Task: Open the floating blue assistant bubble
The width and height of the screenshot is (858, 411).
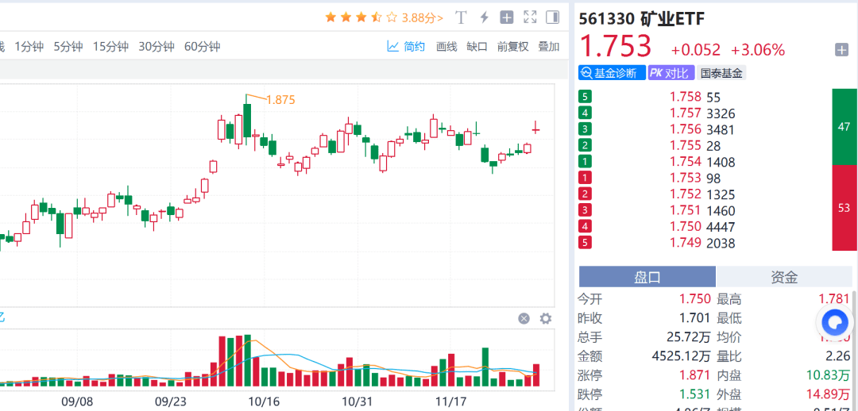Action: coord(835,322)
